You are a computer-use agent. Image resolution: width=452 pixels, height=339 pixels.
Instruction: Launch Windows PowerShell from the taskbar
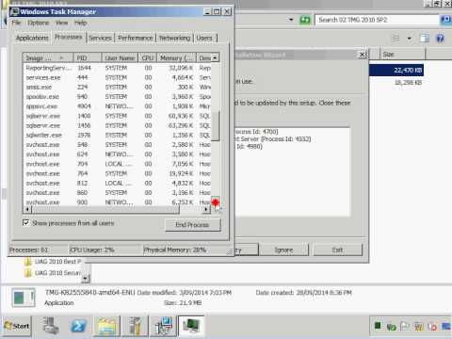pos(78,326)
